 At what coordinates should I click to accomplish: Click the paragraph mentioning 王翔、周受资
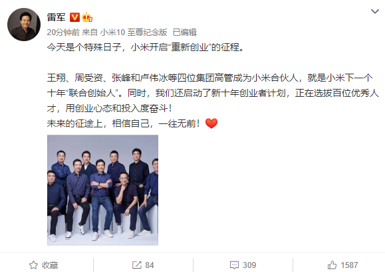[213, 93]
